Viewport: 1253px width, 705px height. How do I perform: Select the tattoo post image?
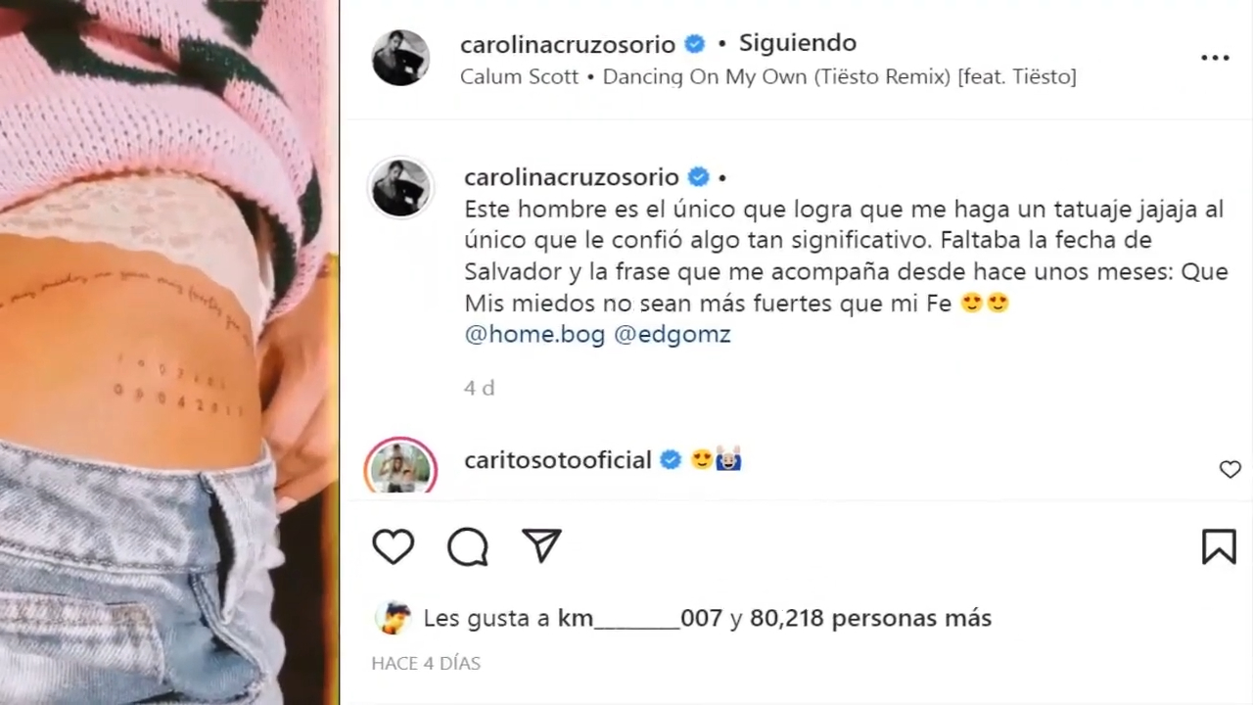169,352
